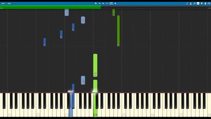Toggle the metronome icon

(x=191, y=3)
